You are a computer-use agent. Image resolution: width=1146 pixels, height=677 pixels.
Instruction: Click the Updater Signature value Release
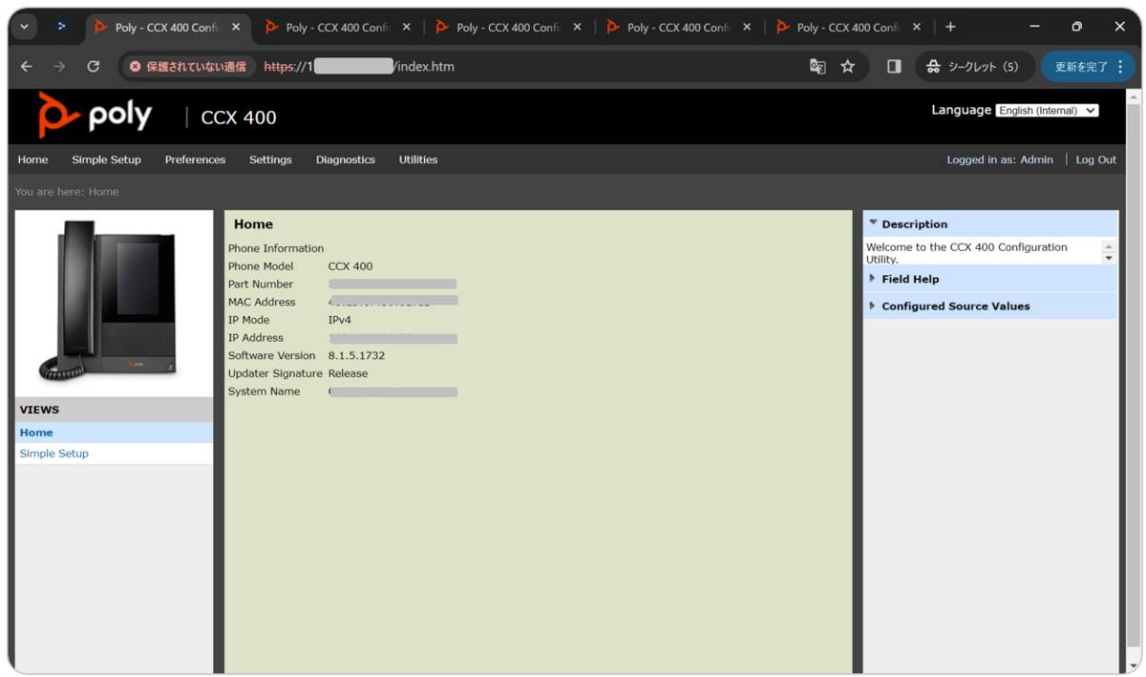[x=348, y=373]
